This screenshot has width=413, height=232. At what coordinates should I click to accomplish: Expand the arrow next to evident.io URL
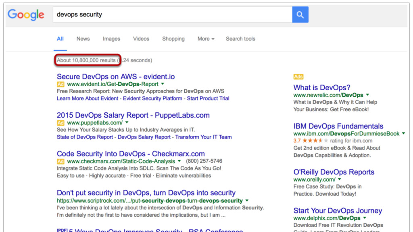(x=163, y=84)
